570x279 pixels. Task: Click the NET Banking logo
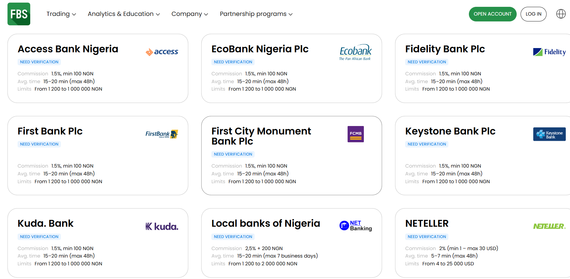pos(355,225)
